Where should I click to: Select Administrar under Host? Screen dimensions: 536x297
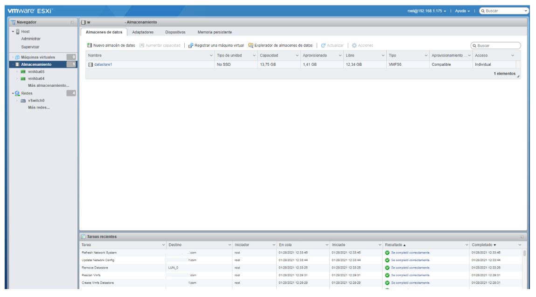[x=31, y=39]
